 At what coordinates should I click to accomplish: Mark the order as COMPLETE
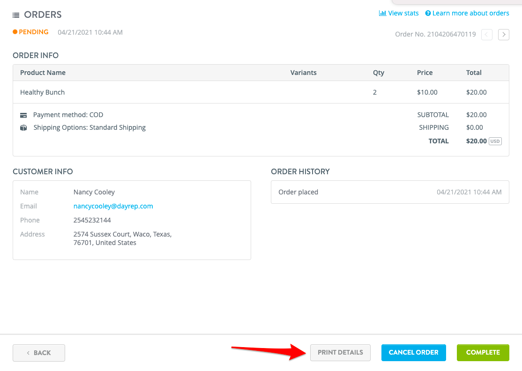[483, 352]
